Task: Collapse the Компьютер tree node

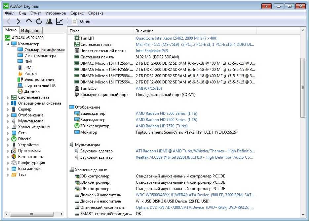Action: 8,44
